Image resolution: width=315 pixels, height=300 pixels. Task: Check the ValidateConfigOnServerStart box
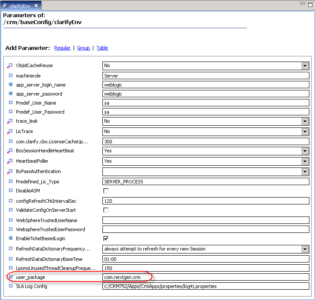[106, 210]
